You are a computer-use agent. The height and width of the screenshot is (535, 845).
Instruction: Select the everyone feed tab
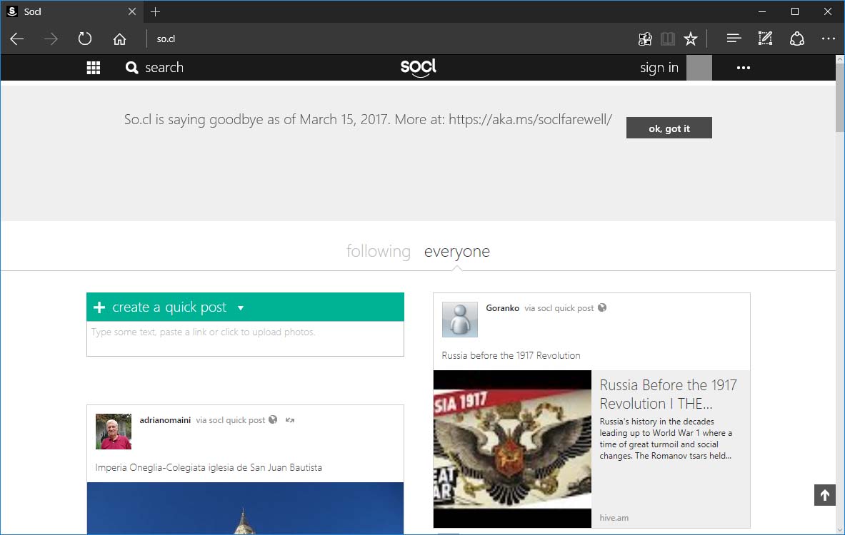457,251
